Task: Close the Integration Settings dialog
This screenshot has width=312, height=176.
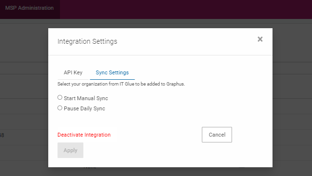Action: point(260,39)
